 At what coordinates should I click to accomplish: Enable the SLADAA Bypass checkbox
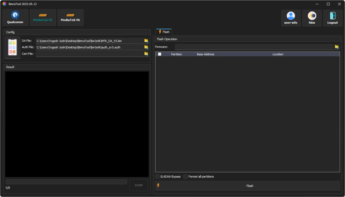[158, 176]
